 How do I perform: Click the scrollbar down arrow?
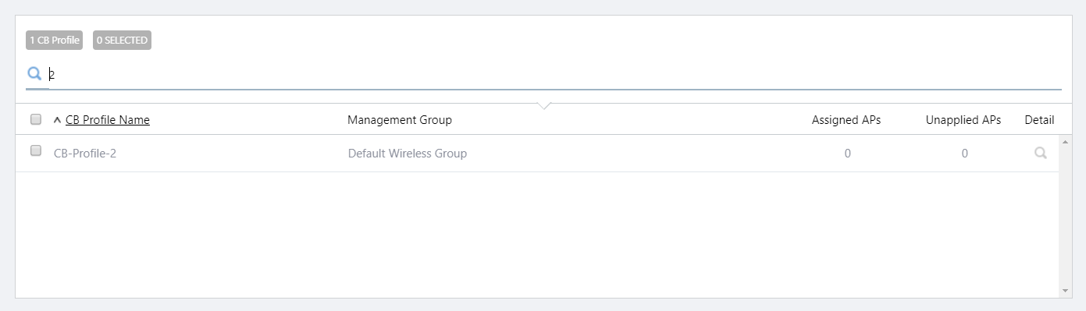click(1065, 291)
